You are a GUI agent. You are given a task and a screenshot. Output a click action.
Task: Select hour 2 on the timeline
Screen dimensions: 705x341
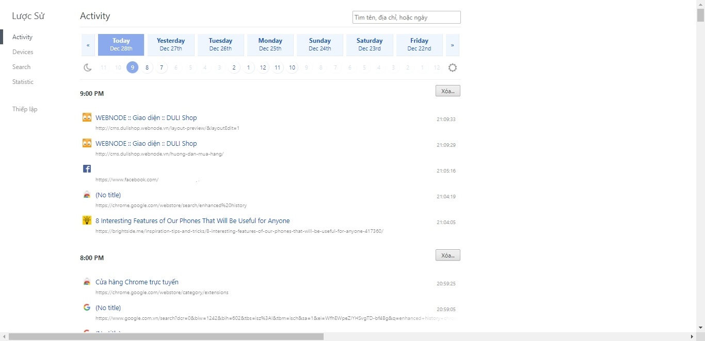234,67
